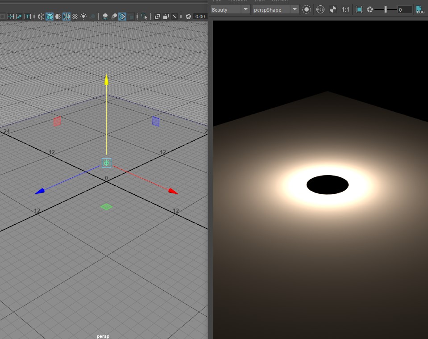Select the yellow Y-axis move arrow
This screenshot has width=428, height=339.
(x=106, y=80)
